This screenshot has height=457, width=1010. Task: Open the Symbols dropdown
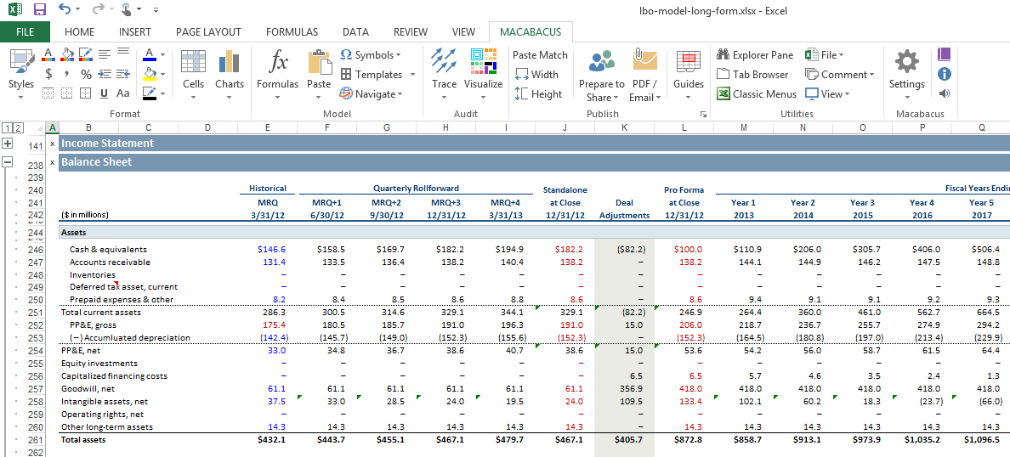click(x=371, y=55)
